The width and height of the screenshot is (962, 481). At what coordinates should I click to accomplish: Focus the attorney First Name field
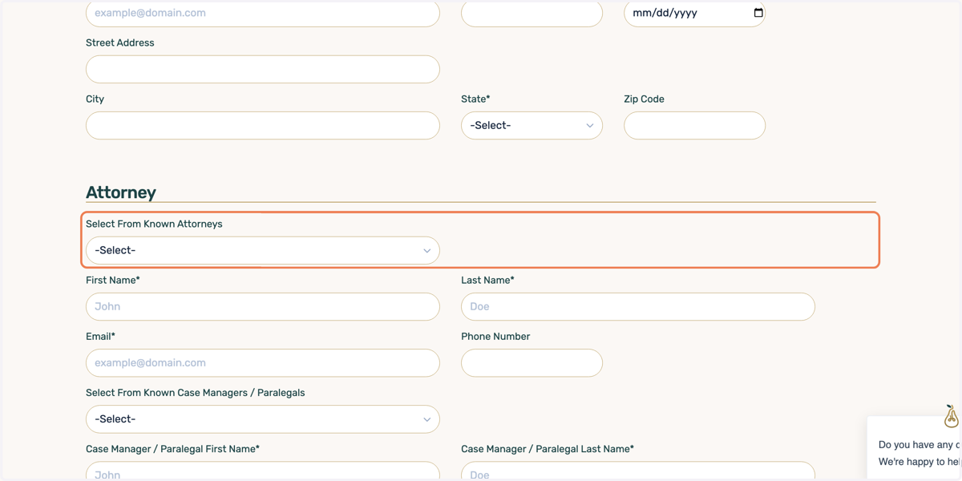coord(263,307)
